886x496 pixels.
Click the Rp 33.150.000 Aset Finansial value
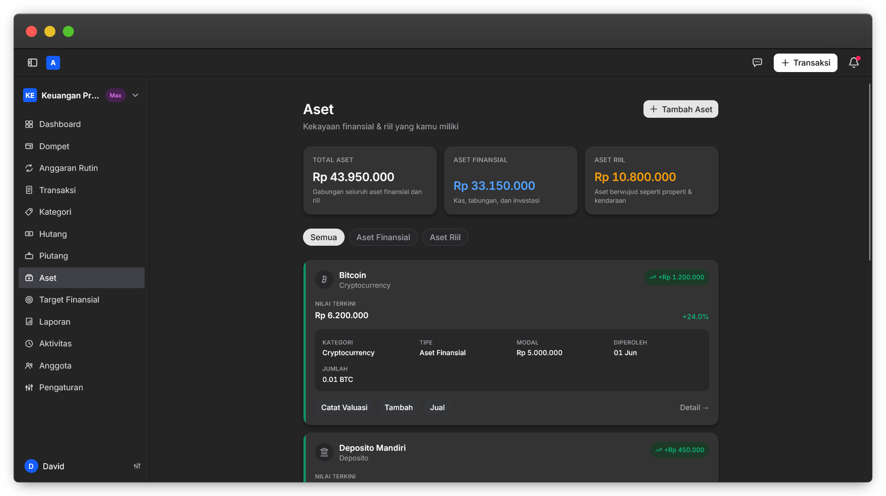pyautogui.click(x=494, y=186)
